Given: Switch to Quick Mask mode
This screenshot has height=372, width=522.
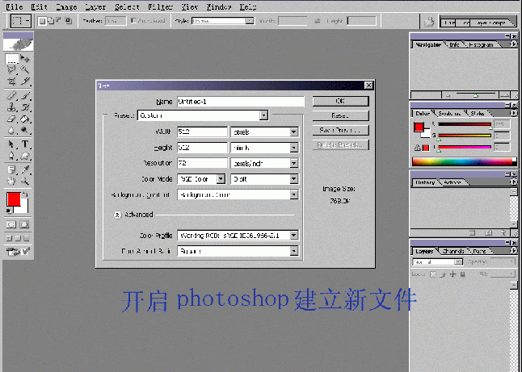Looking at the screenshot, I should [24, 224].
